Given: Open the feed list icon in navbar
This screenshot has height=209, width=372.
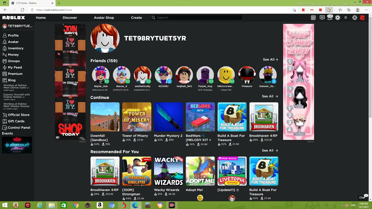Looking at the screenshot, I should (313, 18).
